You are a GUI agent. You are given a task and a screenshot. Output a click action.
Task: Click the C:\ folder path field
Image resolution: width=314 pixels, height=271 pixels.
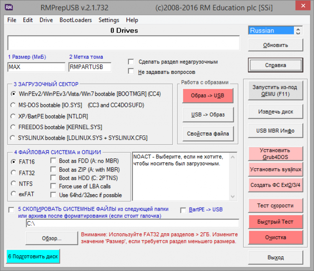133,223
